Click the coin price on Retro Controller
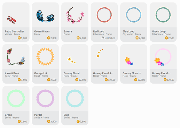 pyautogui.click(x=22, y=38)
